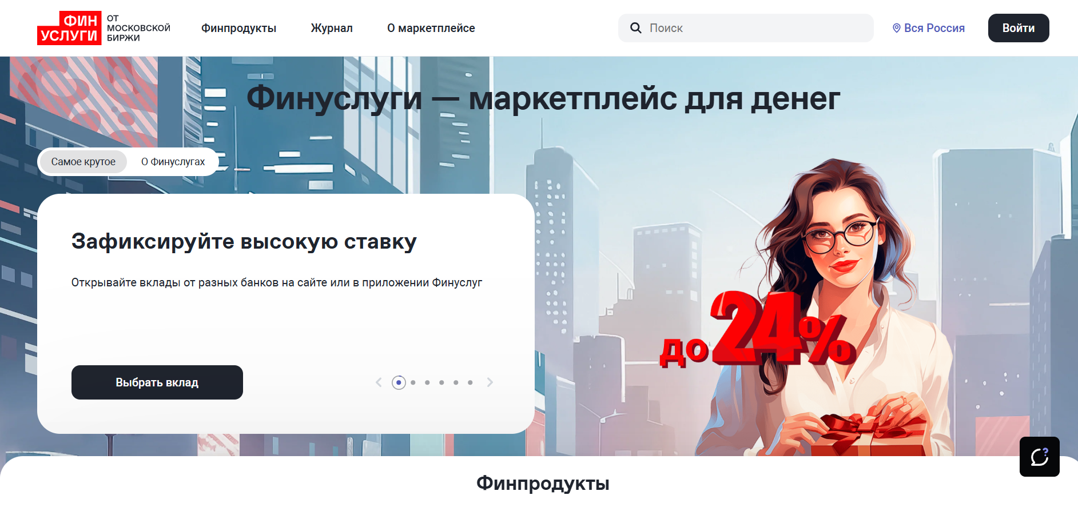Select the fifth carousel dot
1078x507 pixels.
coord(456,382)
